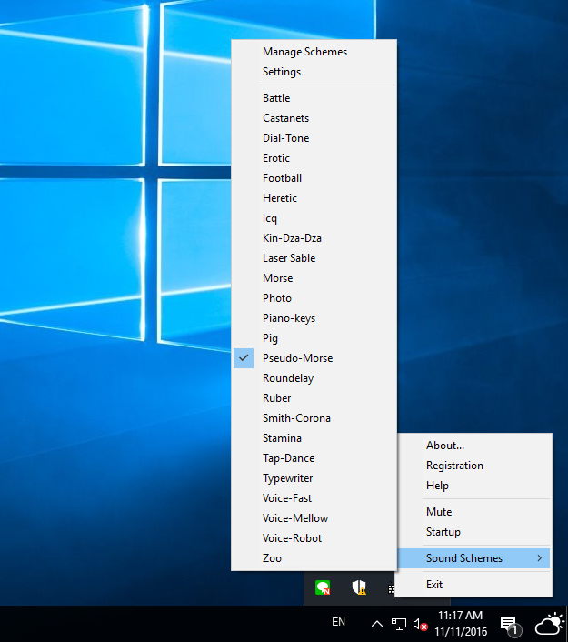Select the Voice-Robot sound scheme
Screen dimensions: 568x642
click(x=292, y=538)
